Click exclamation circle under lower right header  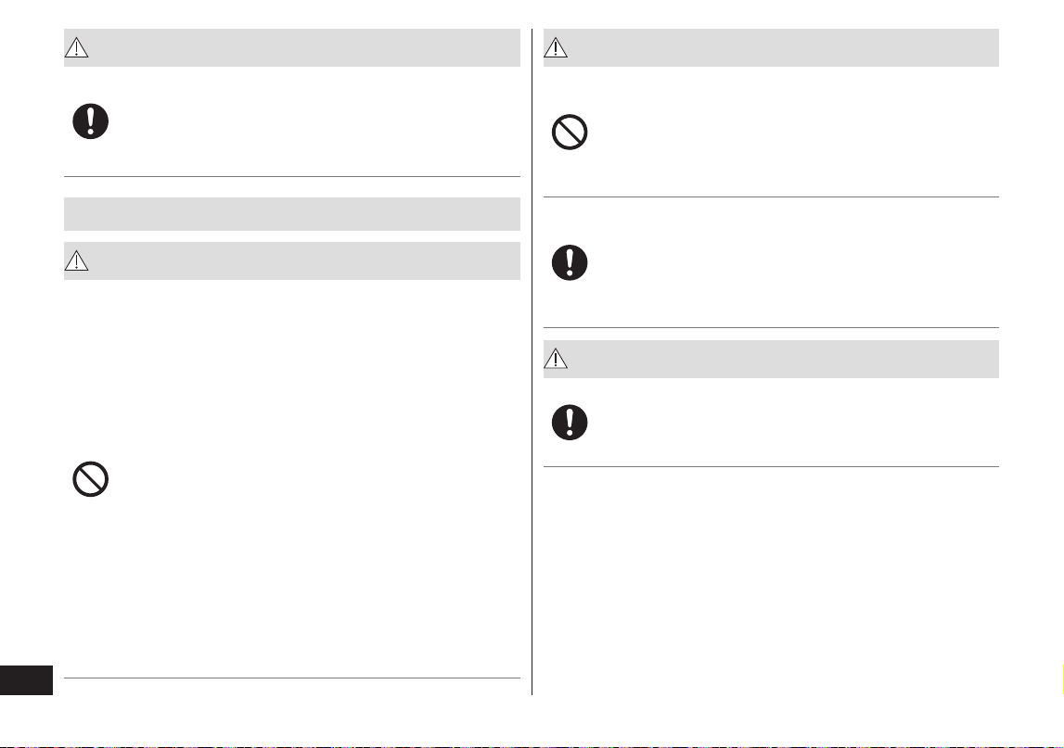pos(570,423)
